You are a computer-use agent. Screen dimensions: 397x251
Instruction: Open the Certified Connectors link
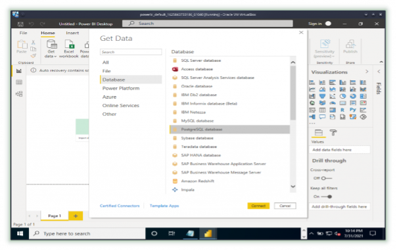(120, 206)
